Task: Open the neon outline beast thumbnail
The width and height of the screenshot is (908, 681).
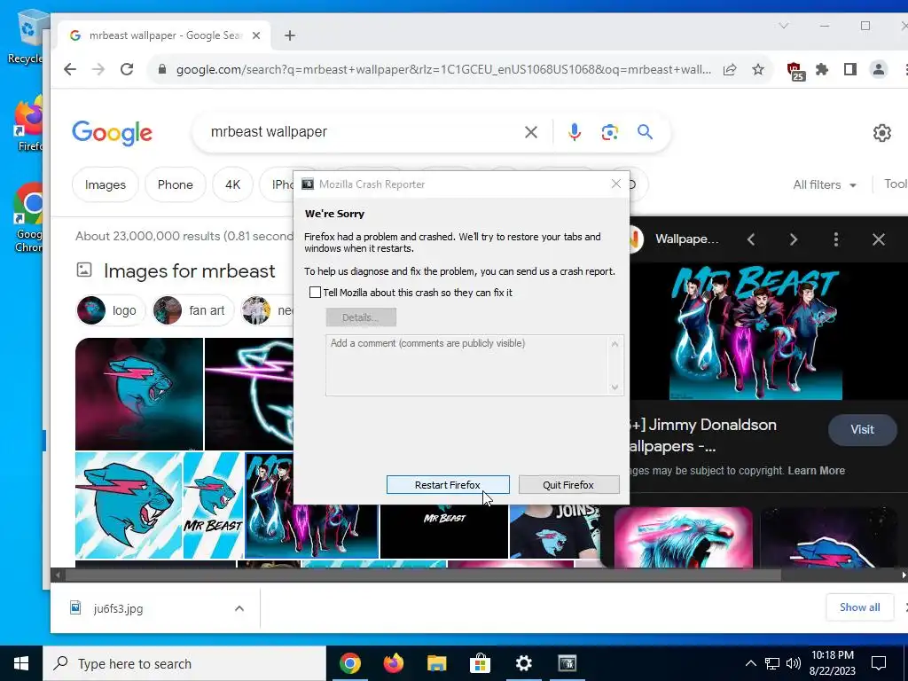Action: coord(249,394)
